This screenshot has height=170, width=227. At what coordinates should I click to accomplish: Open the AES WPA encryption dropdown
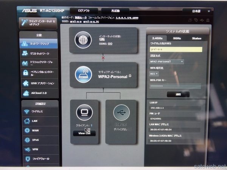coord(154,74)
